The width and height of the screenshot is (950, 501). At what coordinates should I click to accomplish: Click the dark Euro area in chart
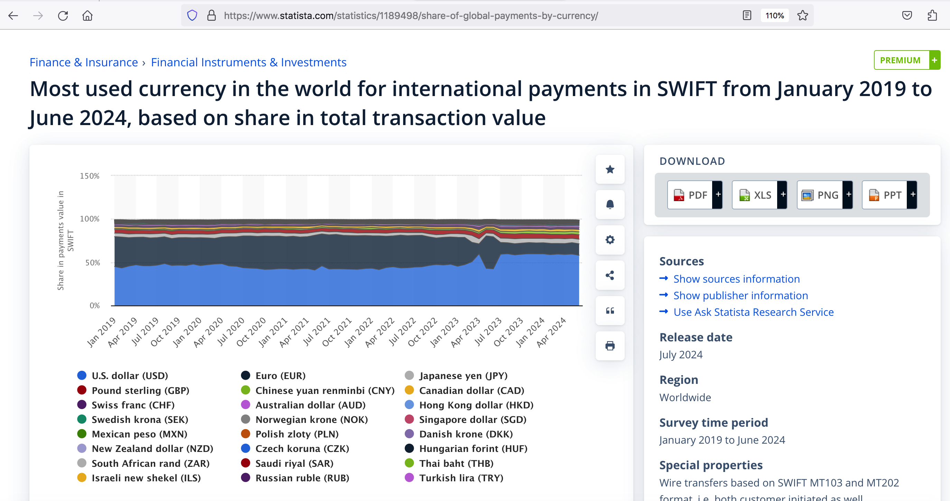click(x=347, y=253)
